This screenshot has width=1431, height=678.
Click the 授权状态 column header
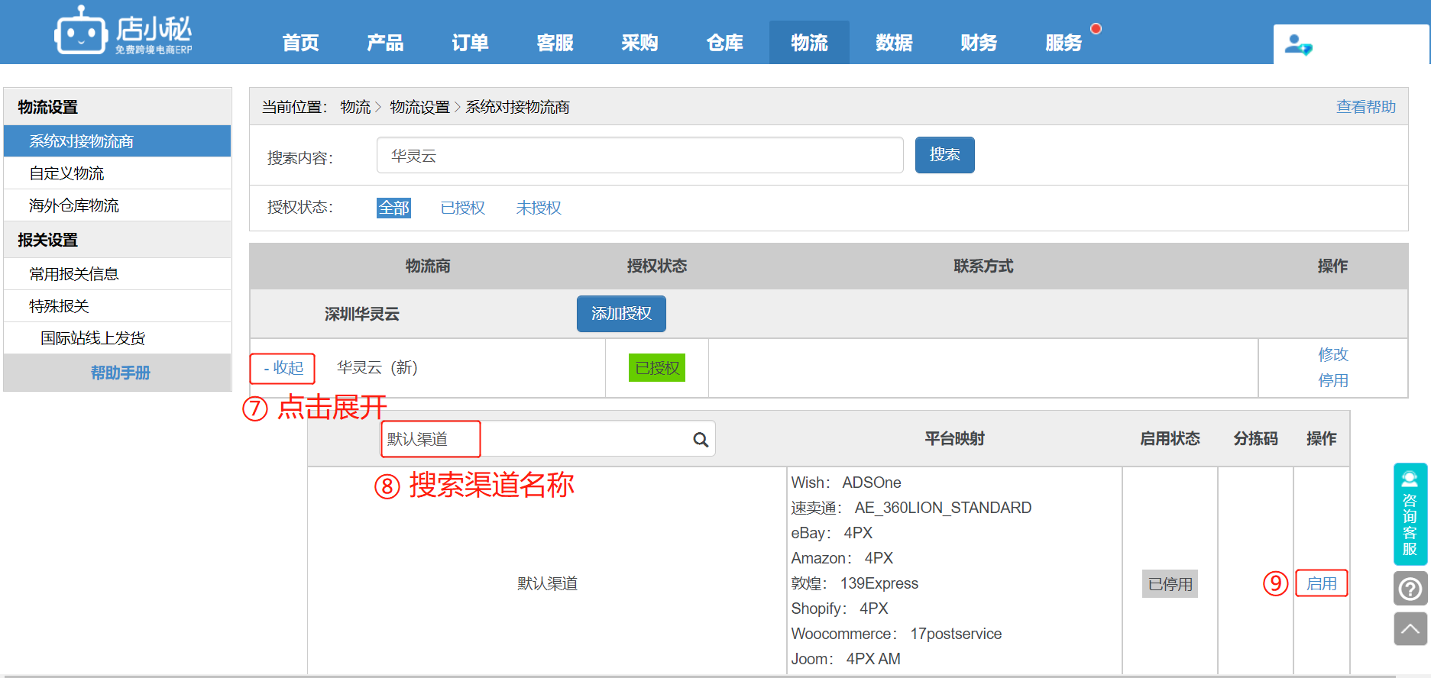(657, 266)
